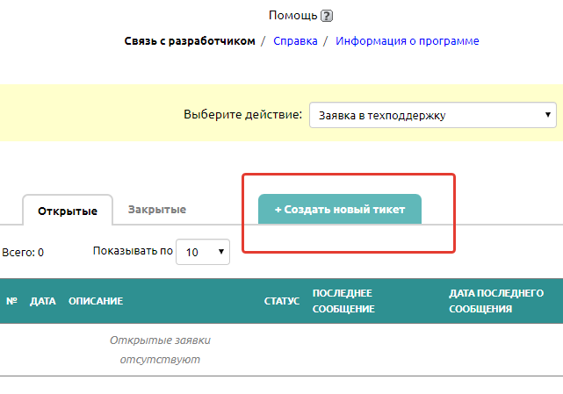The image size is (563, 394).
Task: Click the Выберите действие label
Action: 243,115
